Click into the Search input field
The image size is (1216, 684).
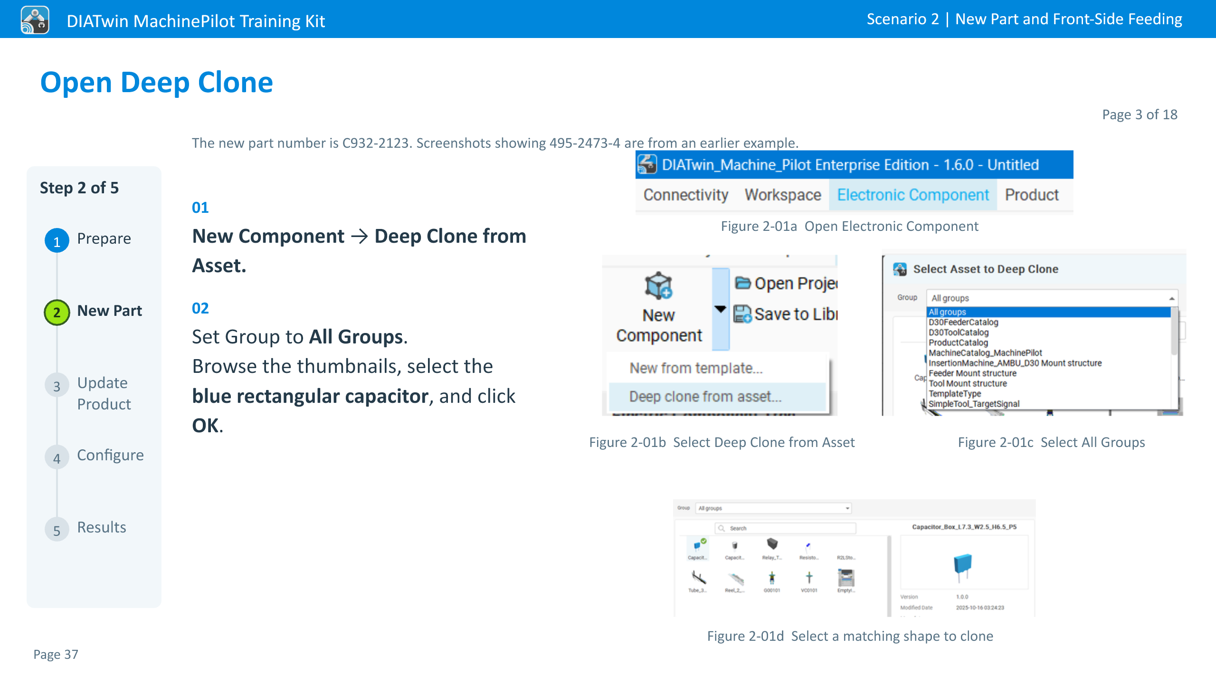[785, 528]
